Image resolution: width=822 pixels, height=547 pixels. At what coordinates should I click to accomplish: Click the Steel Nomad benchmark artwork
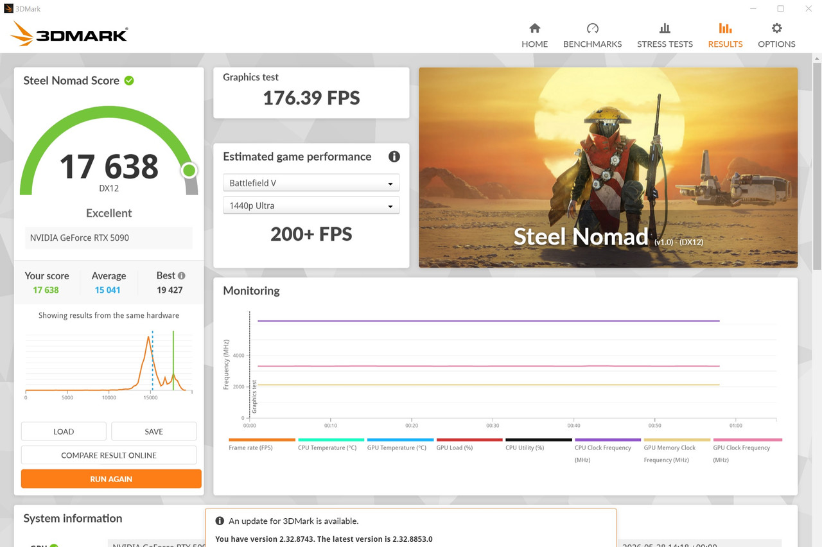point(608,168)
